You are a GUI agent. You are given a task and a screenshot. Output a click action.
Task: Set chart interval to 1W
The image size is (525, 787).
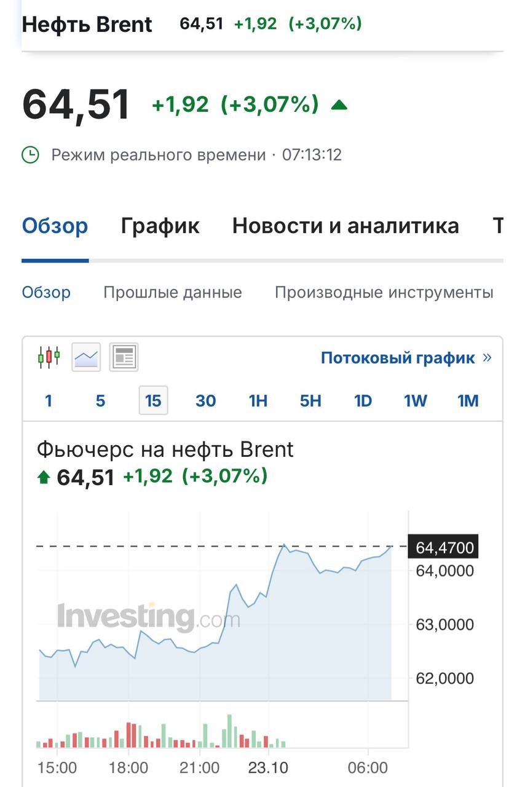pyautogui.click(x=416, y=401)
